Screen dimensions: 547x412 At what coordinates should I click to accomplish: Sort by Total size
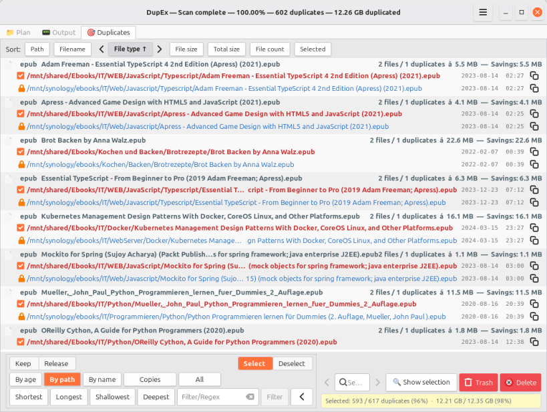pos(226,49)
